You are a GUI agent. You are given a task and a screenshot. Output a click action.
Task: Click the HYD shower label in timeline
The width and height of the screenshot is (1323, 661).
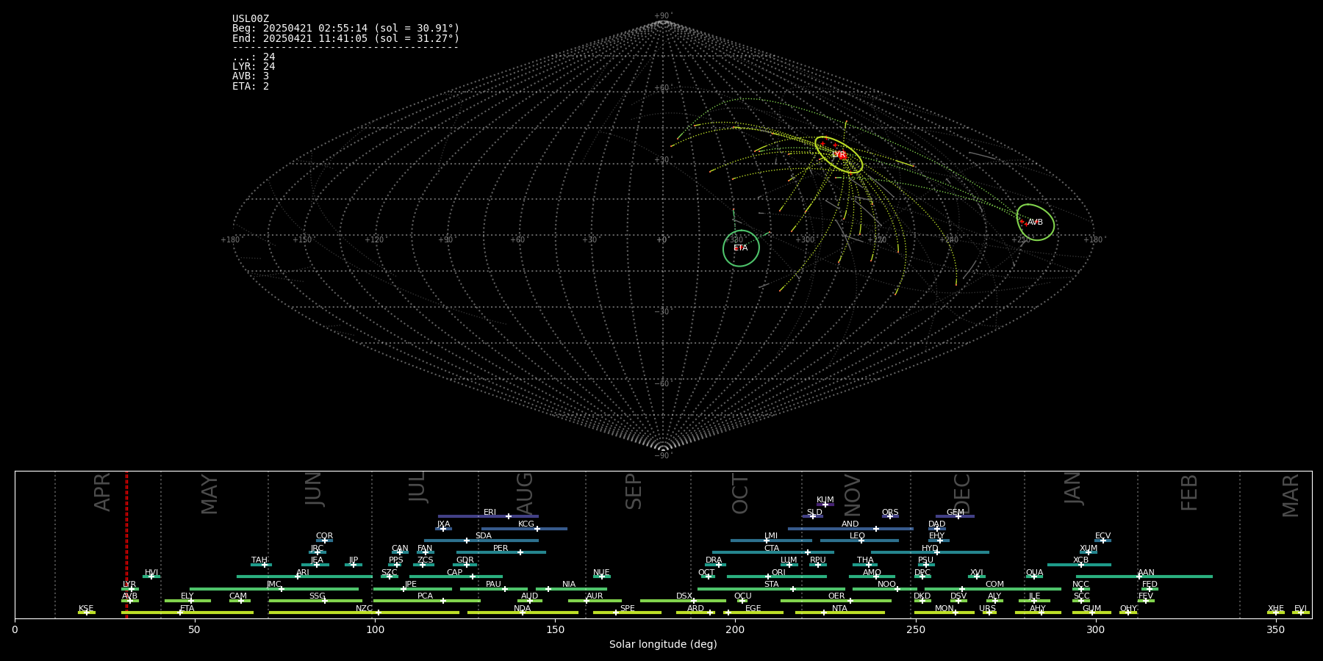930,549
